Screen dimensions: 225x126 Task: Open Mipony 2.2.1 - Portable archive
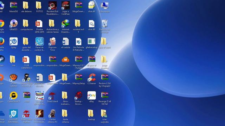[79, 59]
